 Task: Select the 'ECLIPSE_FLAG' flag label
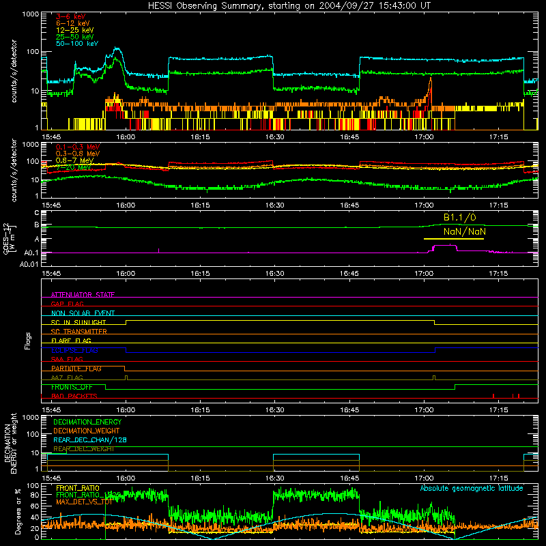click(74, 350)
